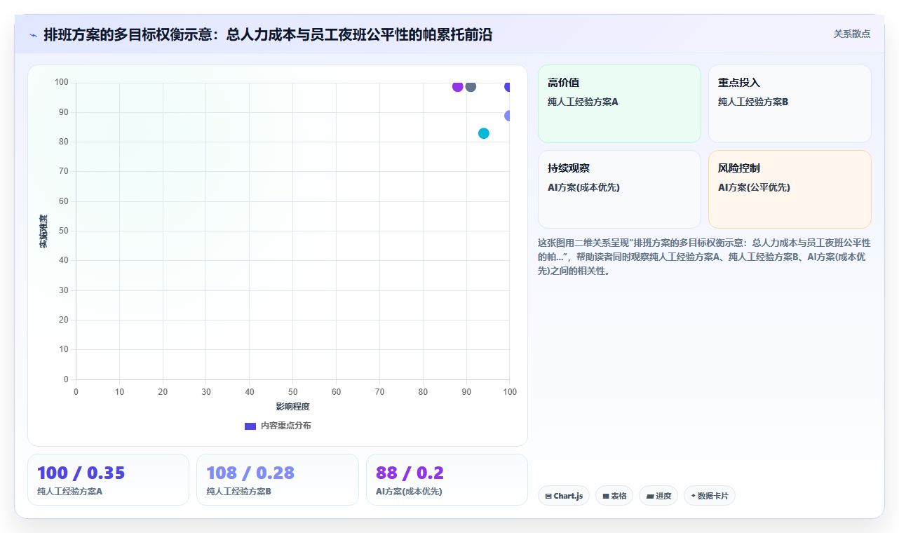Screen dimensions: 899x533
Task: Toggle the 内容重点分布 legend swatch
Action: point(250,426)
